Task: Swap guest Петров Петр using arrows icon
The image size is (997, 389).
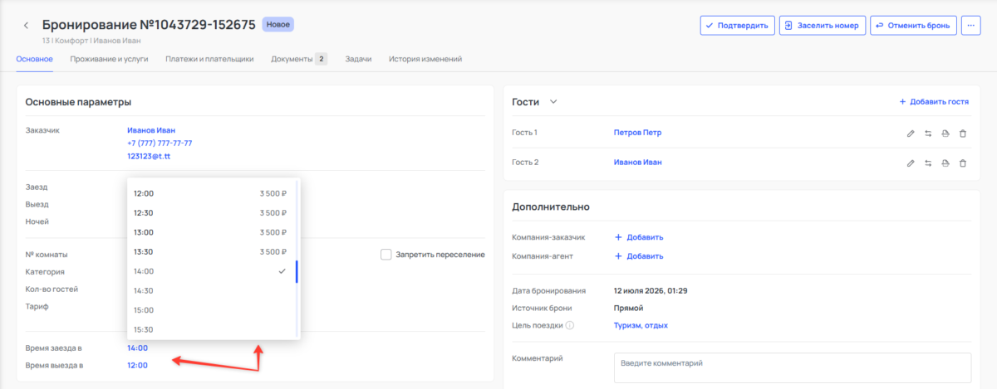Action: pos(928,133)
